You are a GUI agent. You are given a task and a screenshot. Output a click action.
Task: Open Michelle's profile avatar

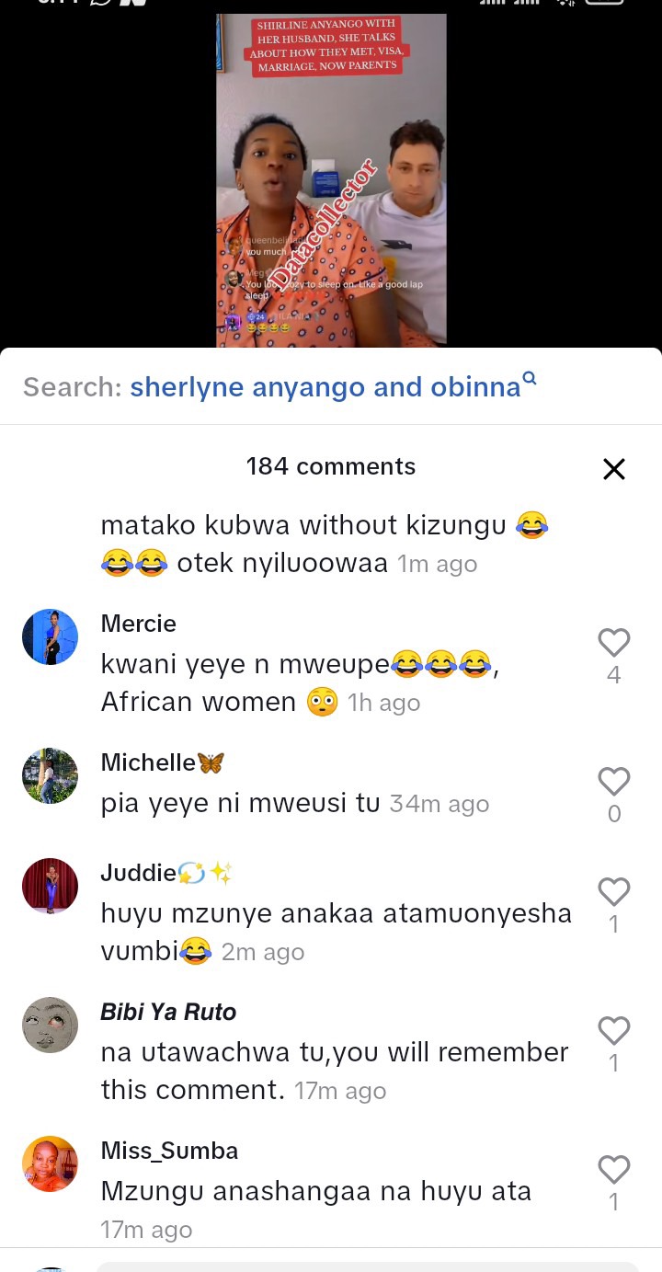click(50, 775)
